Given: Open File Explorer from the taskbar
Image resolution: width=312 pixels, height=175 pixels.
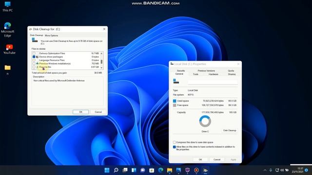Looking at the screenshot, I should coord(170,170).
